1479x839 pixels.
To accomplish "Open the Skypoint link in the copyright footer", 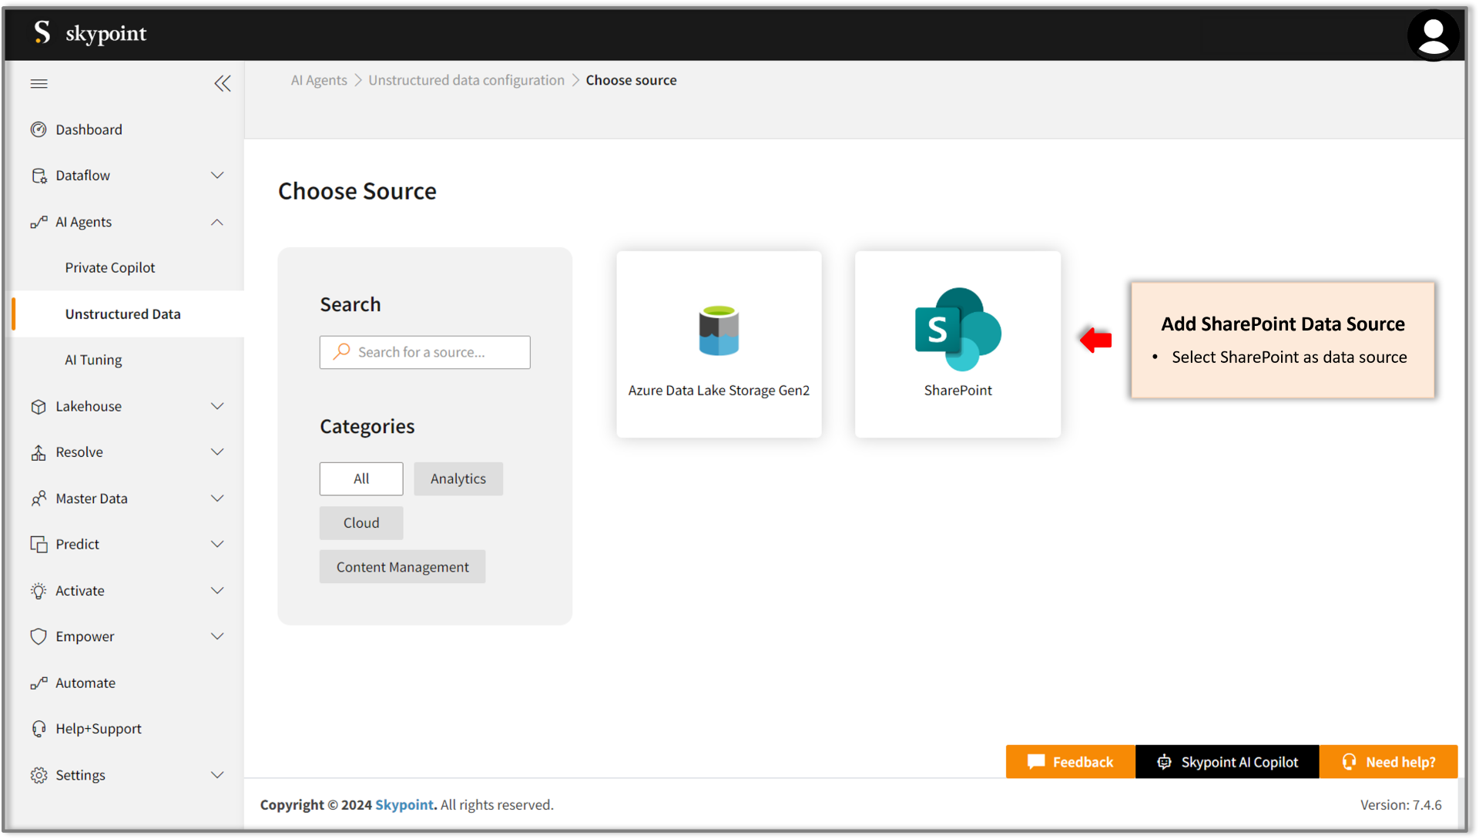I will [x=404, y=804].
